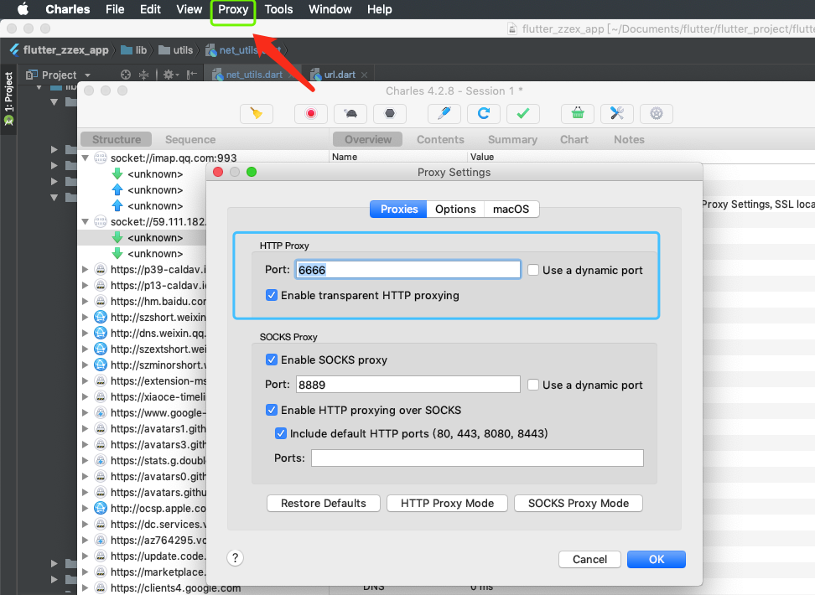This screenshot has height=595, width=815.
Task: Click the HTTP Proxy Mode button
Action: pyautogui.click(x=447, y=503)
